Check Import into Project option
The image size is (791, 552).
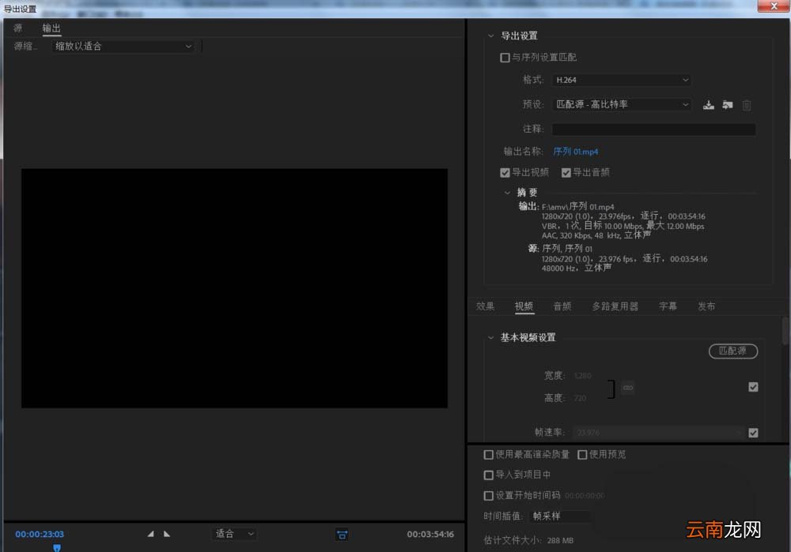(488, 475)
